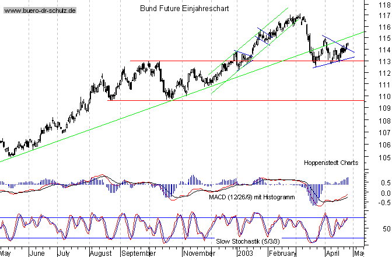Select the June label on time axis
Screen dimensions: 392x257
click(38, 254)
